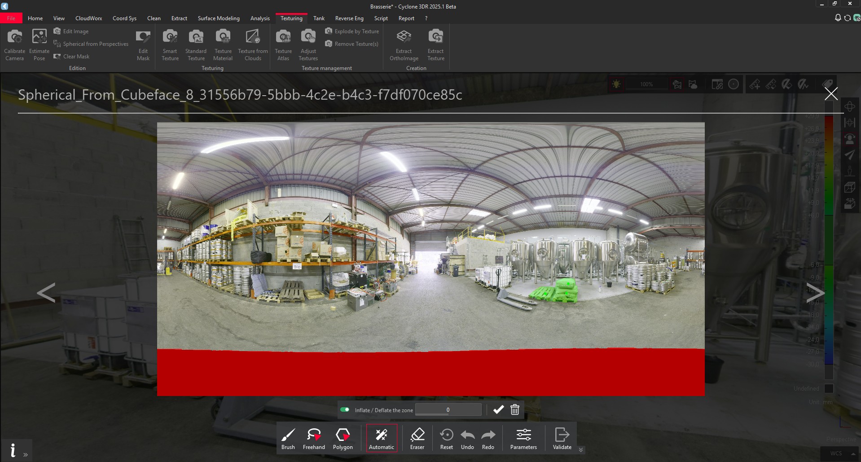Screen dimensions: 861x462
Task: Switch to the Eraser tool
Action: (417, 438)
